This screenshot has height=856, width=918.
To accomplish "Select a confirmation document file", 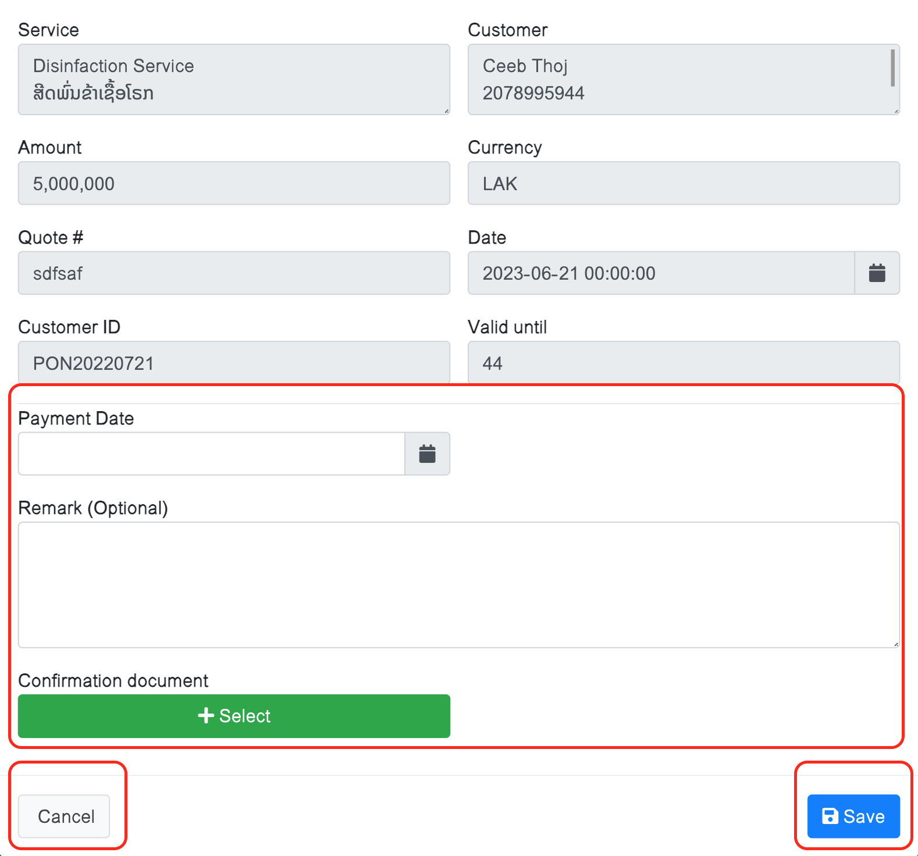I will 234,716.
